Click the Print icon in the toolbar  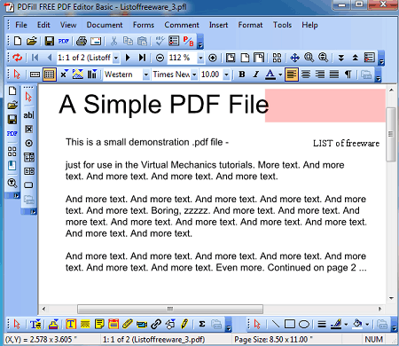pyautogui.click(x=82, y=41)
